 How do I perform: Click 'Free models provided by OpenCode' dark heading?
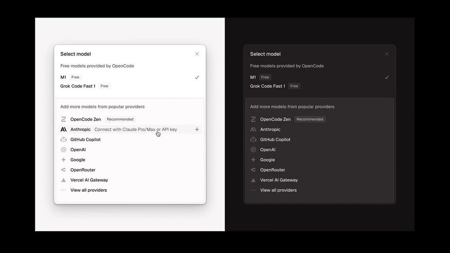coord(287,66)
